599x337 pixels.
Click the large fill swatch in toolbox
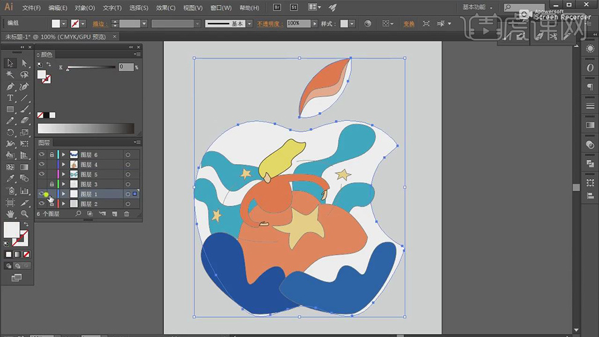tap(11, 230)
